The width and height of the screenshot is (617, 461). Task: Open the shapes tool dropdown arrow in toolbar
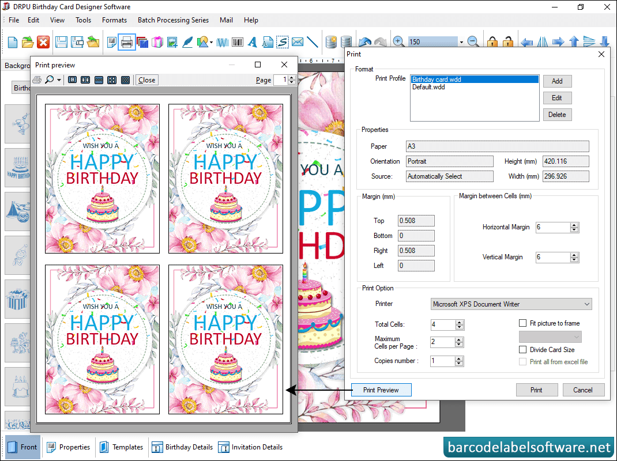211,42
